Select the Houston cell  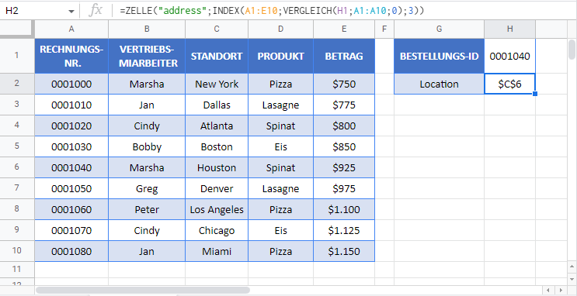click(x=217, y=168)
